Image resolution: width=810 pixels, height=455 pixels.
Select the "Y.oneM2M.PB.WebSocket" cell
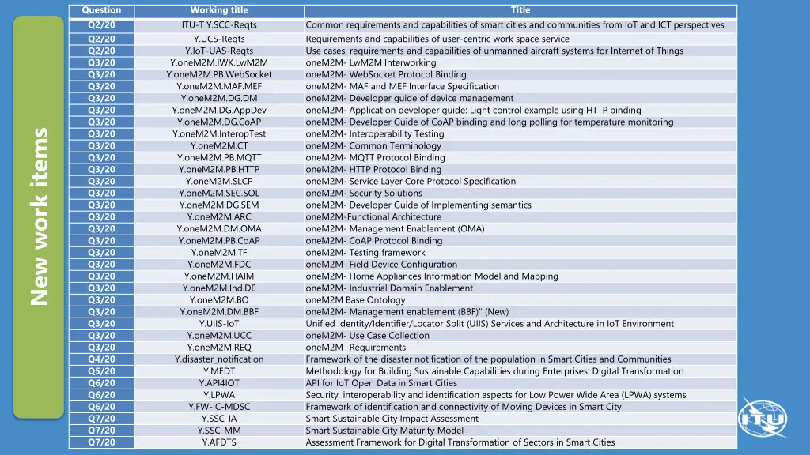coord(219,75)
